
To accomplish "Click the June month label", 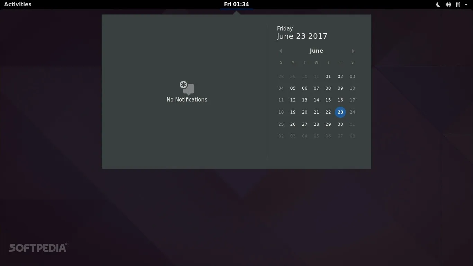I will [x=316, y=51].
